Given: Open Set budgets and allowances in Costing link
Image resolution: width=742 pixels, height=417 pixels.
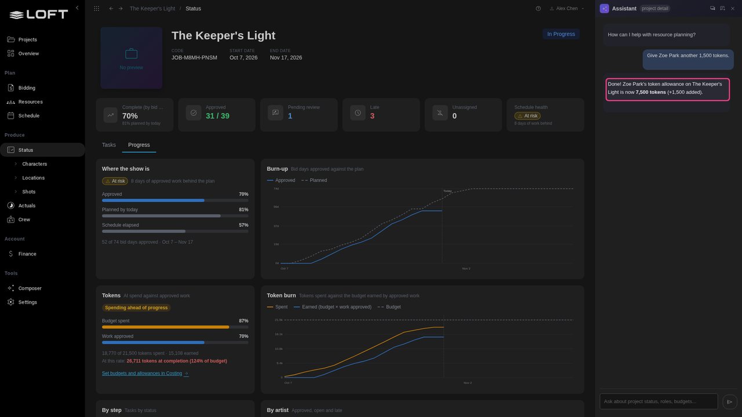Looking at the screenshot, I should point(145,374).
